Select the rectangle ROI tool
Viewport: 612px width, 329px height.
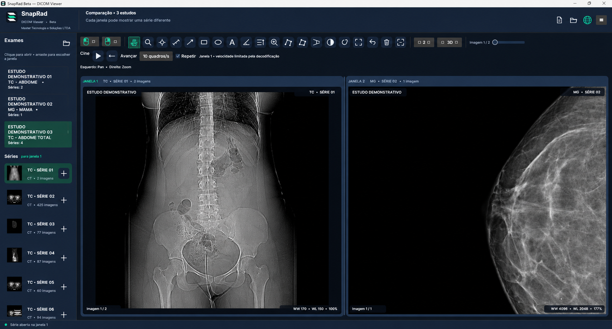(204, 42)
